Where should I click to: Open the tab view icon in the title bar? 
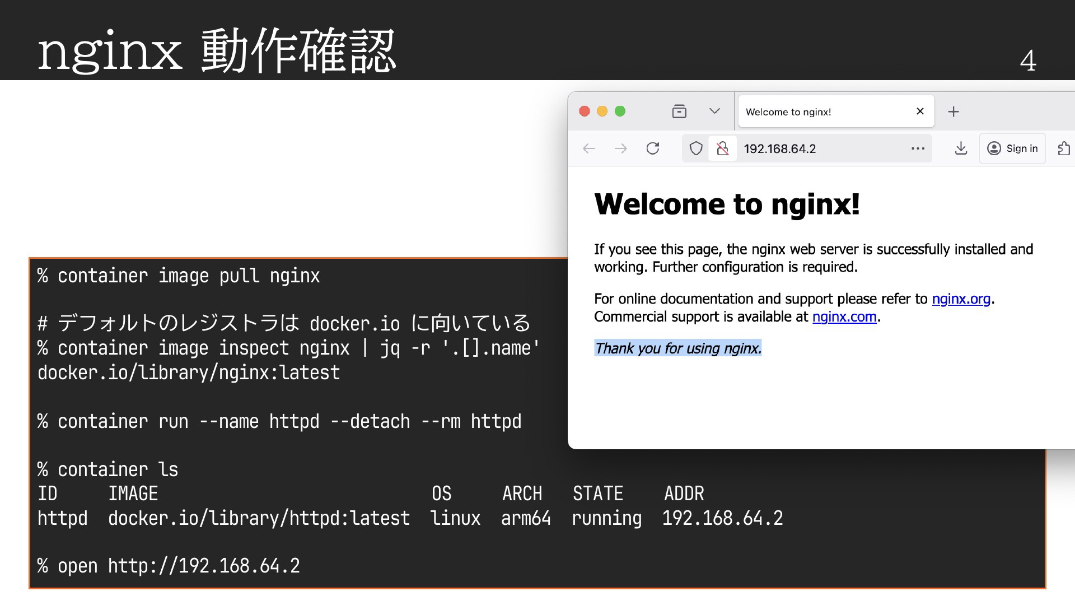click(679, 111)
